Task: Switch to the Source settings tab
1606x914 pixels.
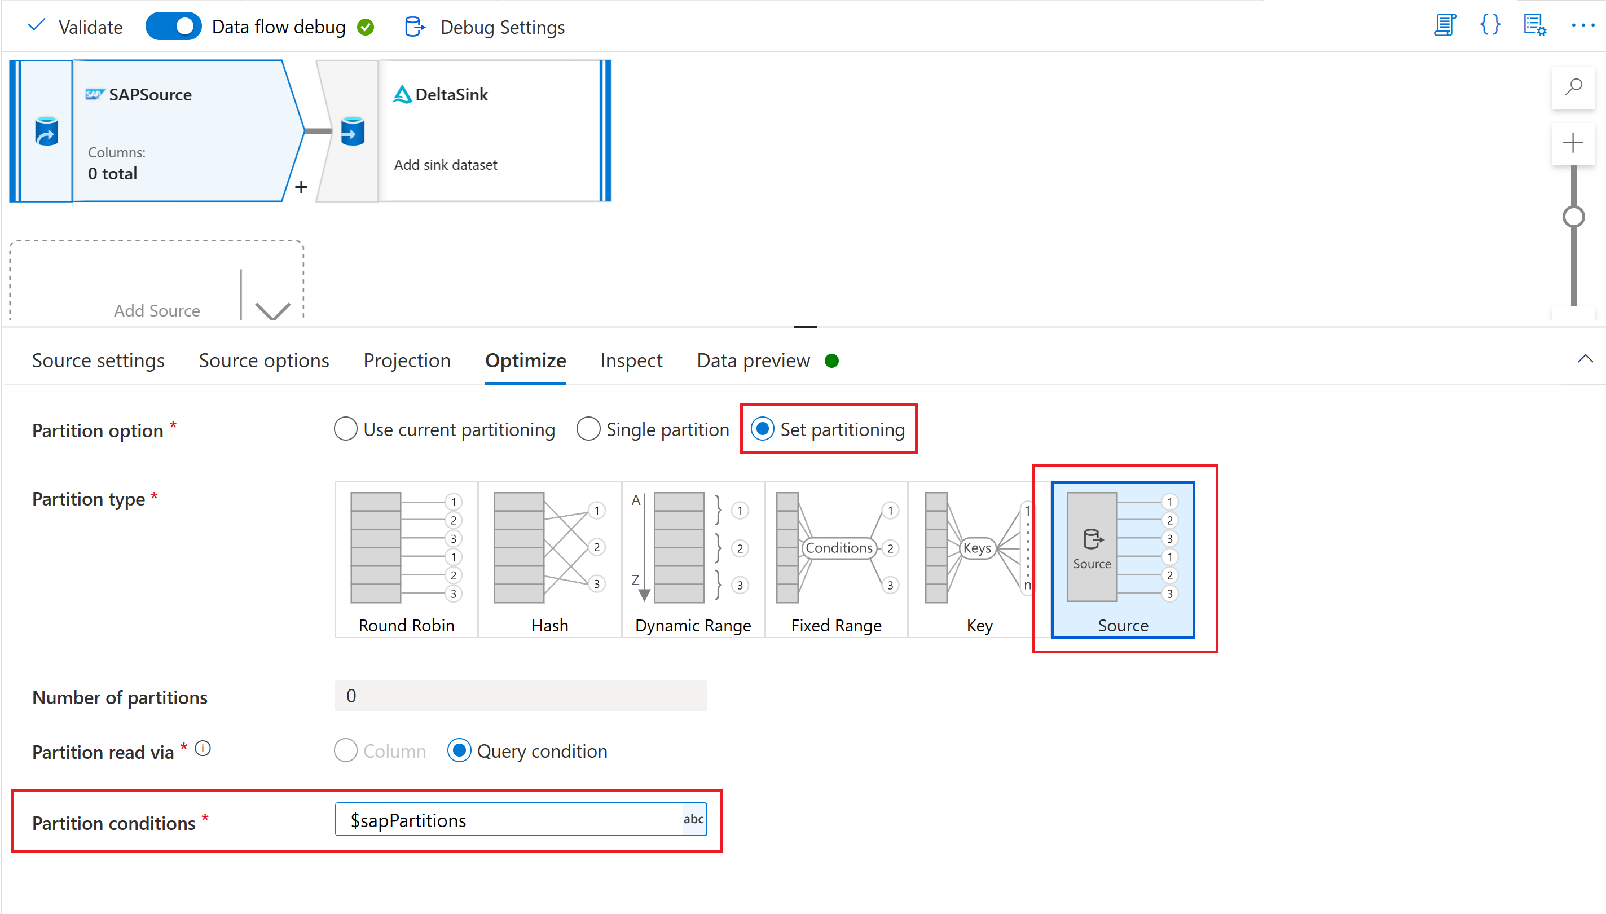Action: 98,360
